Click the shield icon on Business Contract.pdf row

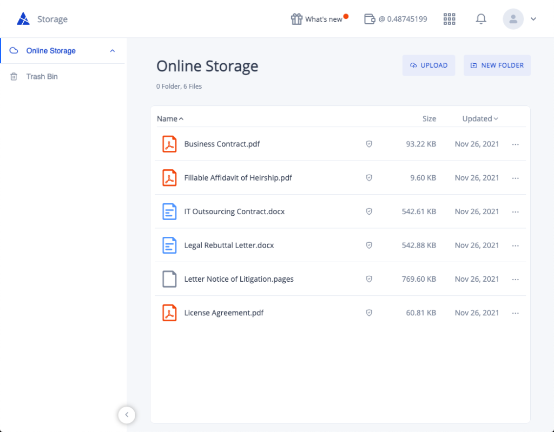pyautogui.click(x=369, y=144)
